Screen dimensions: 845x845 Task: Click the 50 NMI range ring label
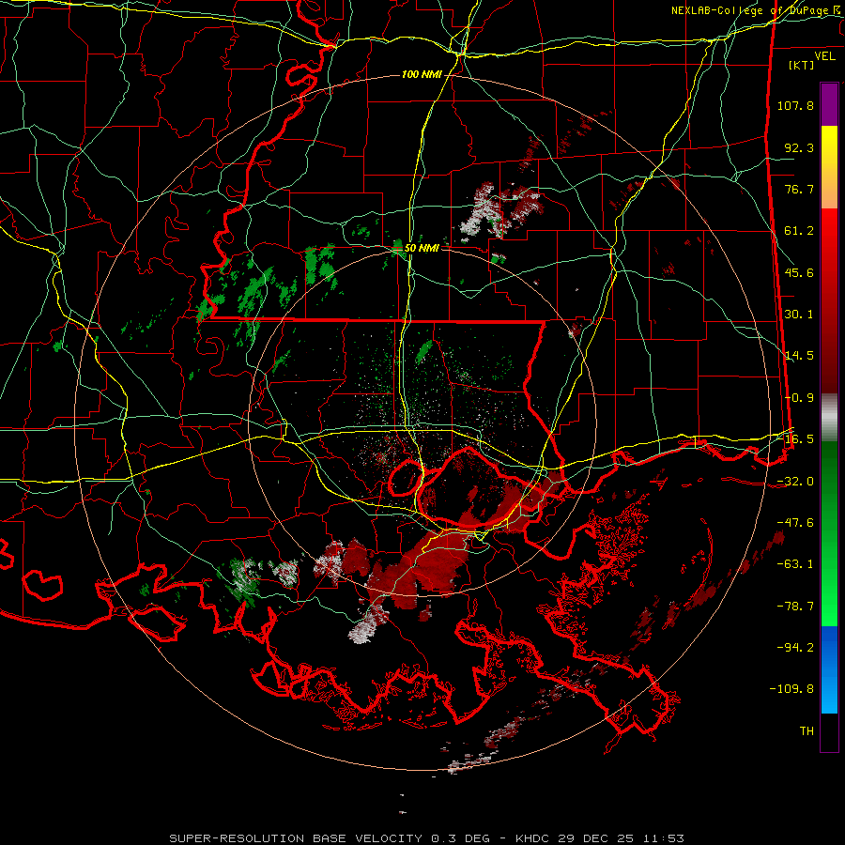(422, 248)
